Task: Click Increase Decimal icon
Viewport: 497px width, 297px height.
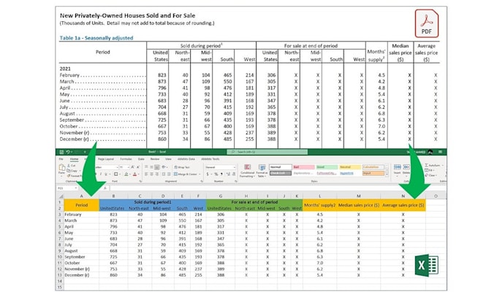Action: pyautogui.click(x=228, y=174)
